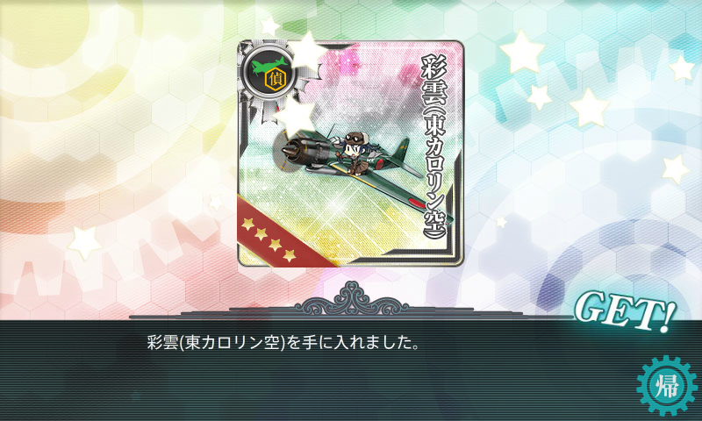Click the ornamental scroll flourish above the message box

[x=352, y=299]
